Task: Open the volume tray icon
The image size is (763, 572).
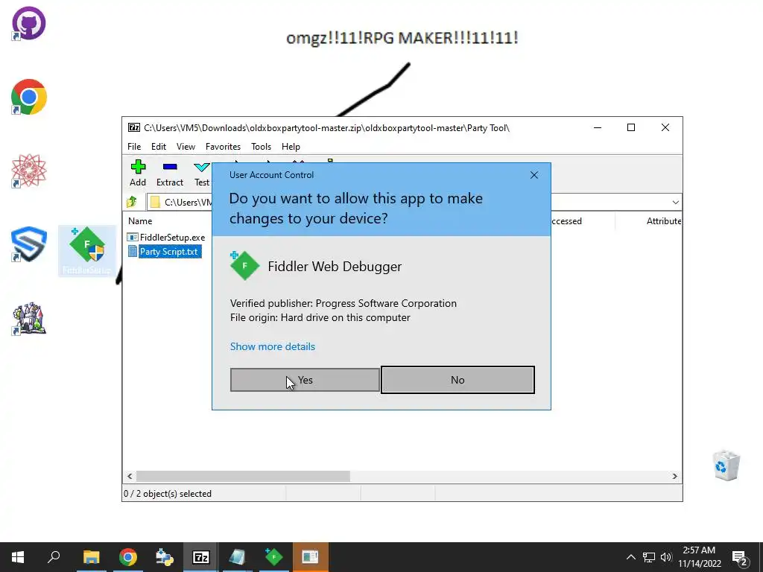Action: tap(665, 557)
